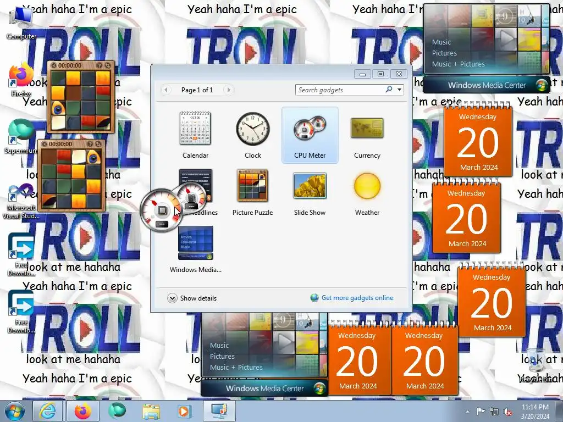Image resolution: width=563 pixels, height=422 pixels.
Task: Click the bottom Windows Media Center bar
Action: (264, 388)
